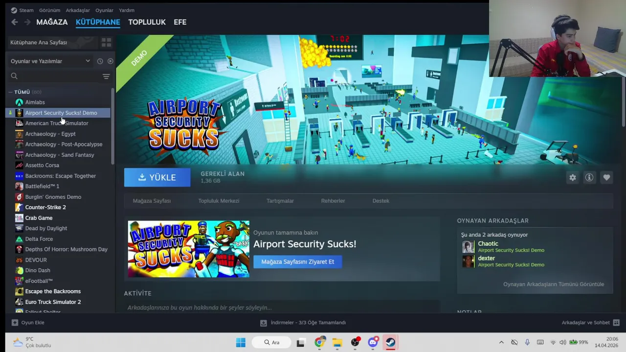Click Mağaza Sayfasını Ziyaret Et button
Image resolution: width=626 pixels, height=352 pixels.
point(297,262)
